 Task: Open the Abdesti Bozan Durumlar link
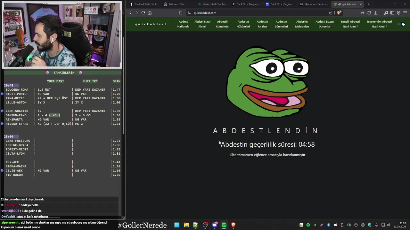[x=324, y=24]
